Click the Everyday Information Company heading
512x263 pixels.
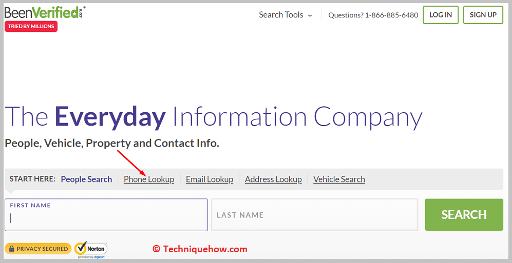pos(214,117)
